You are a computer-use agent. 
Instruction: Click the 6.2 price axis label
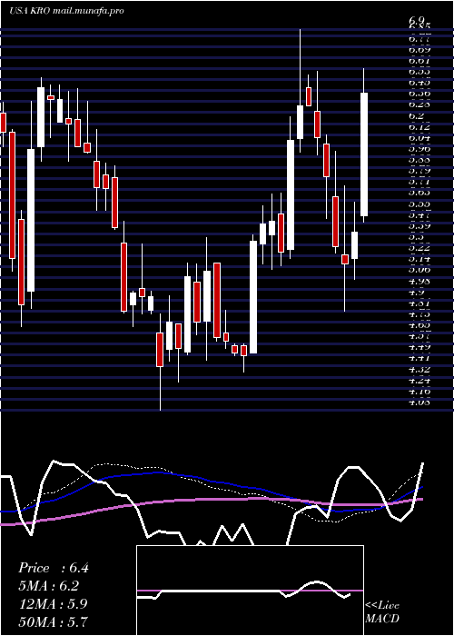point(416,115)
